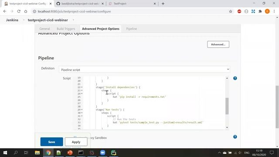Switch to Build Triggers tab
Image resolution: width=279 pixels, height=157 pixels.
click(x=66, y=29)
